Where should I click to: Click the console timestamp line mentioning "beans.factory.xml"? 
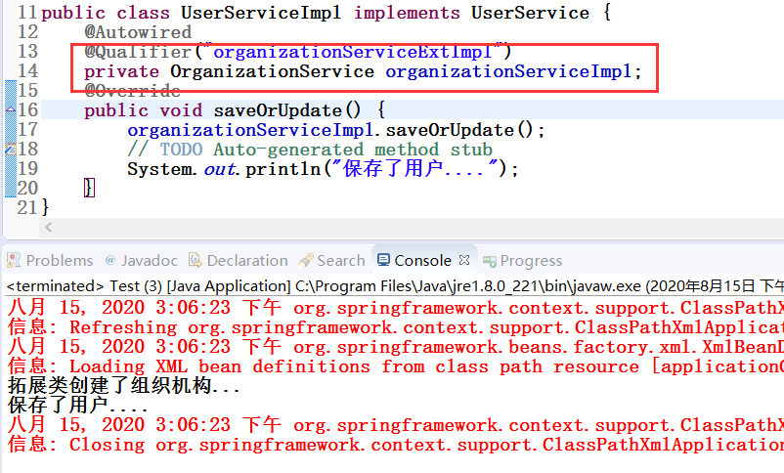(x=396, y=347)
